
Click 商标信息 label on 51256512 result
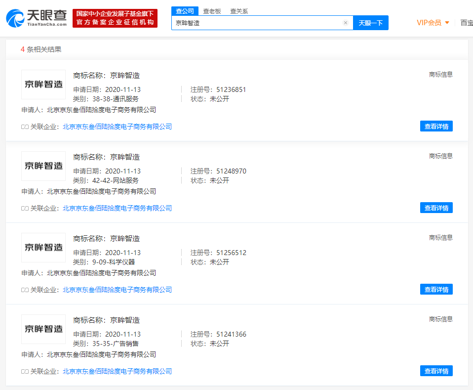coord(441,238)
